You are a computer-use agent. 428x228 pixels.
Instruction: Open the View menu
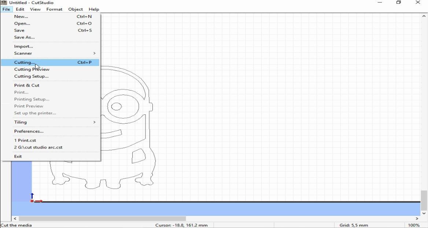(35, 9)
